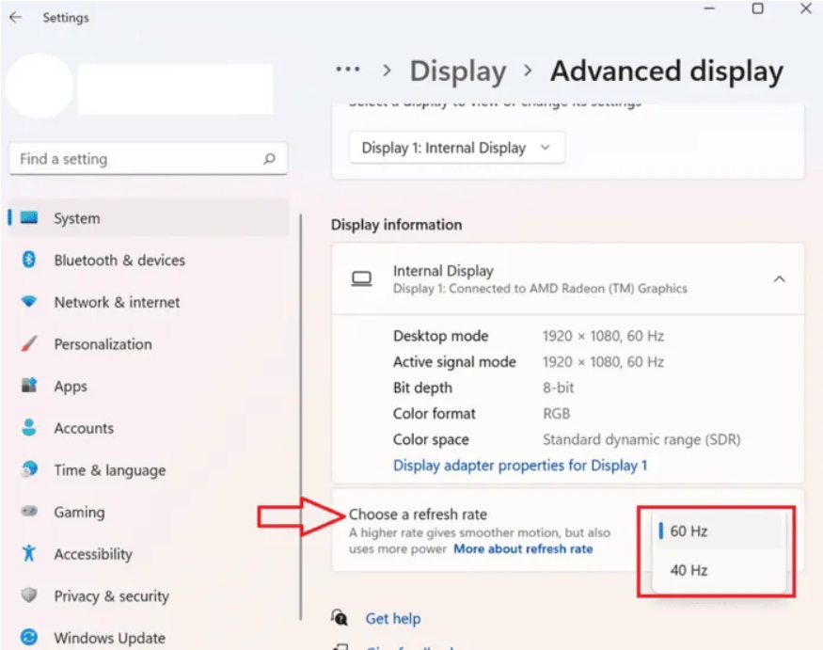The width and height of the screenshot is (823, 650).
Task: Open Display adapter properties for Display 1
Action: 520,466
